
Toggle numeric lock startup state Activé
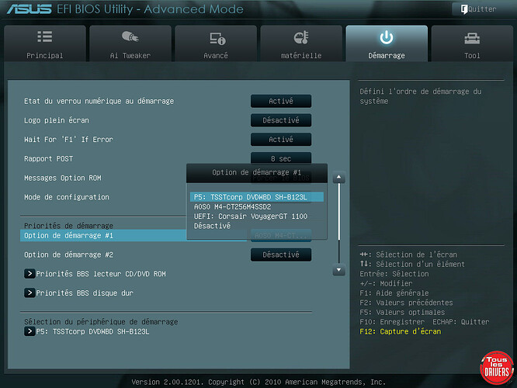(x=280, y=101)
